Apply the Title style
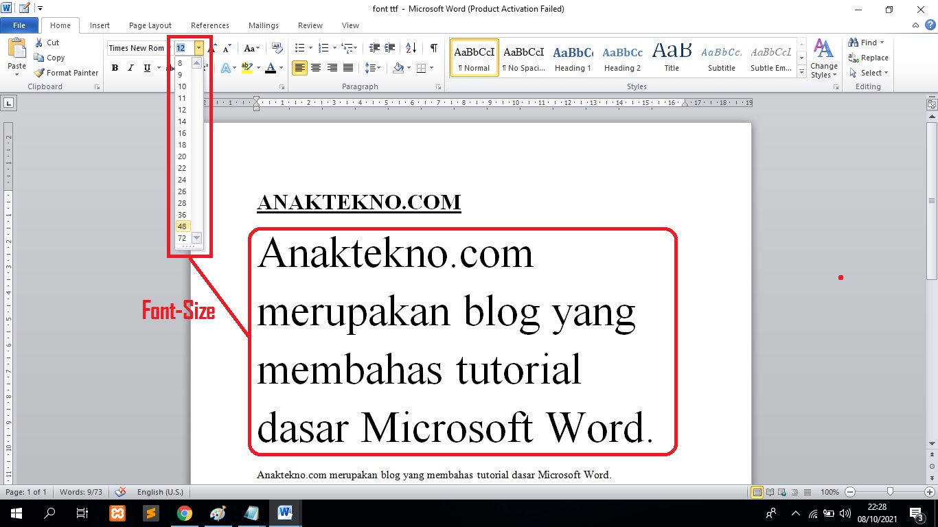938x527 pixels. tap(672, 58)
